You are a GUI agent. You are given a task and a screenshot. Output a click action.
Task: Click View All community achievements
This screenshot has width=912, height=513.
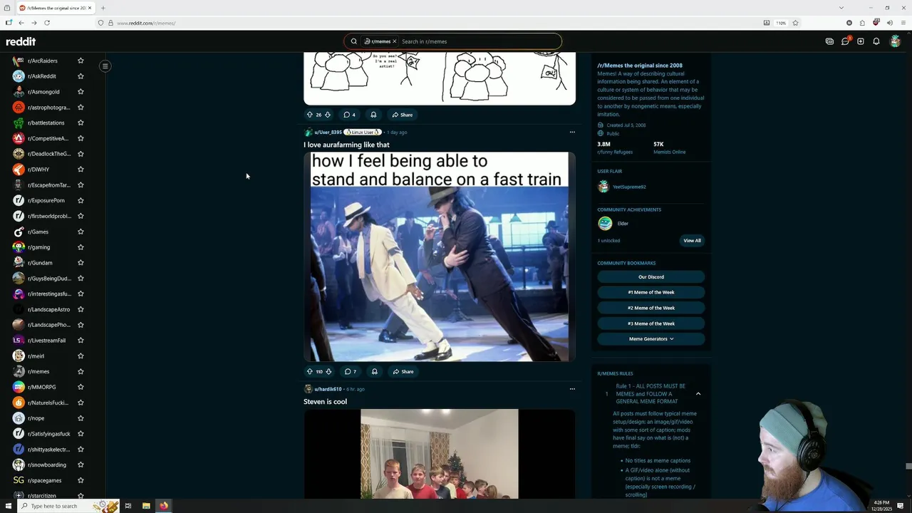click(692, 241)
